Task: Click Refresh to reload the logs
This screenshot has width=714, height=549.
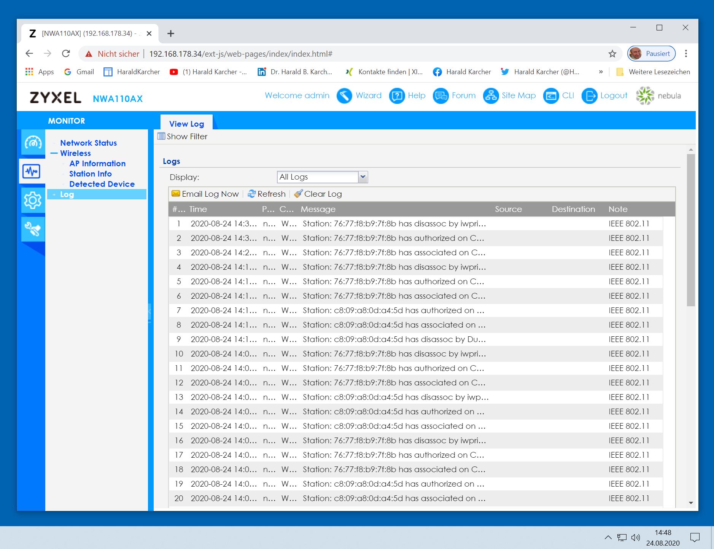Action: [267, 194]
